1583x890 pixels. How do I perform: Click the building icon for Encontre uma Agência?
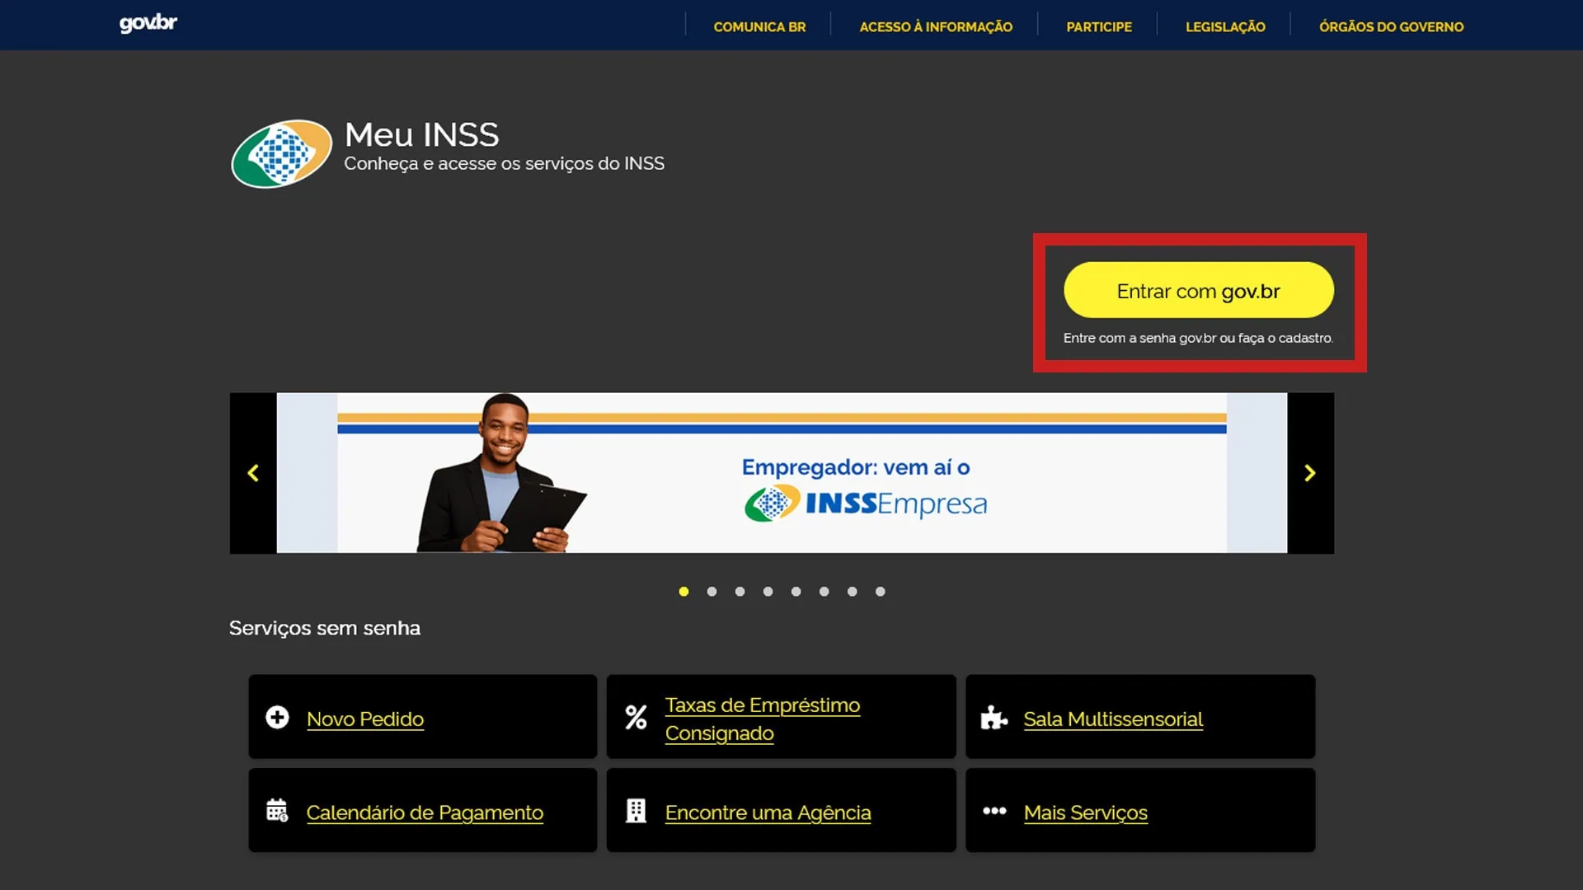point(636,811)
